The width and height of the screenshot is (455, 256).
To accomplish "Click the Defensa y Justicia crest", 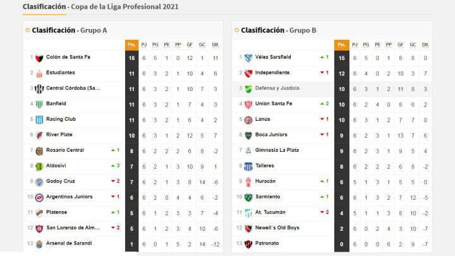I will click(248, 88).
